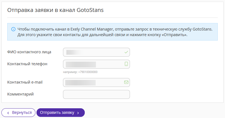Focus the Контактный телефон input field
Image resolution: width=225 pixels, height=118 pixels.
coord(96,64)
